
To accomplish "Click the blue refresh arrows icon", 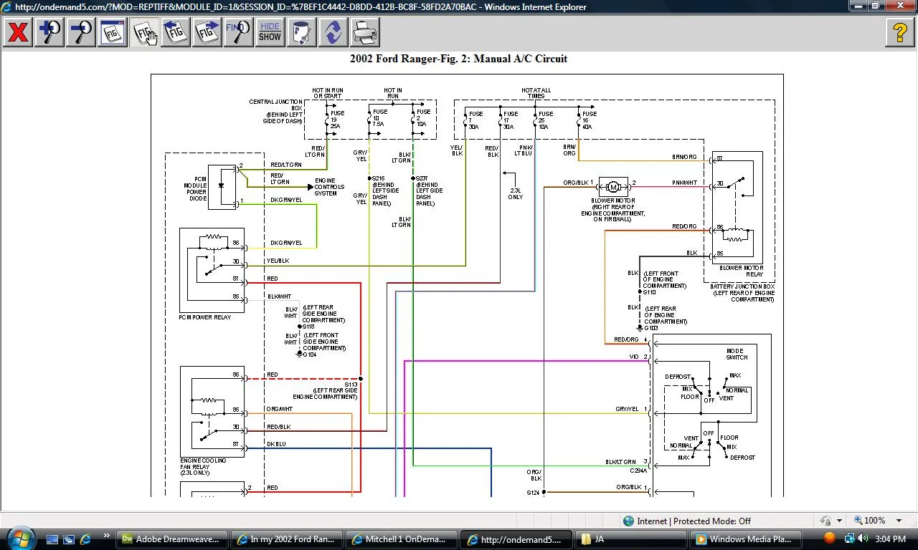I will click(x=333, y=32).
